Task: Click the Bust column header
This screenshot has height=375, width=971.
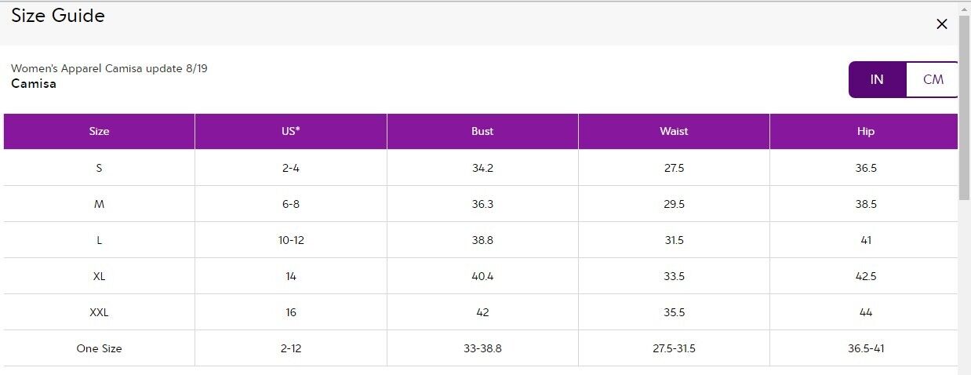Action: click(x=482, y=131)
